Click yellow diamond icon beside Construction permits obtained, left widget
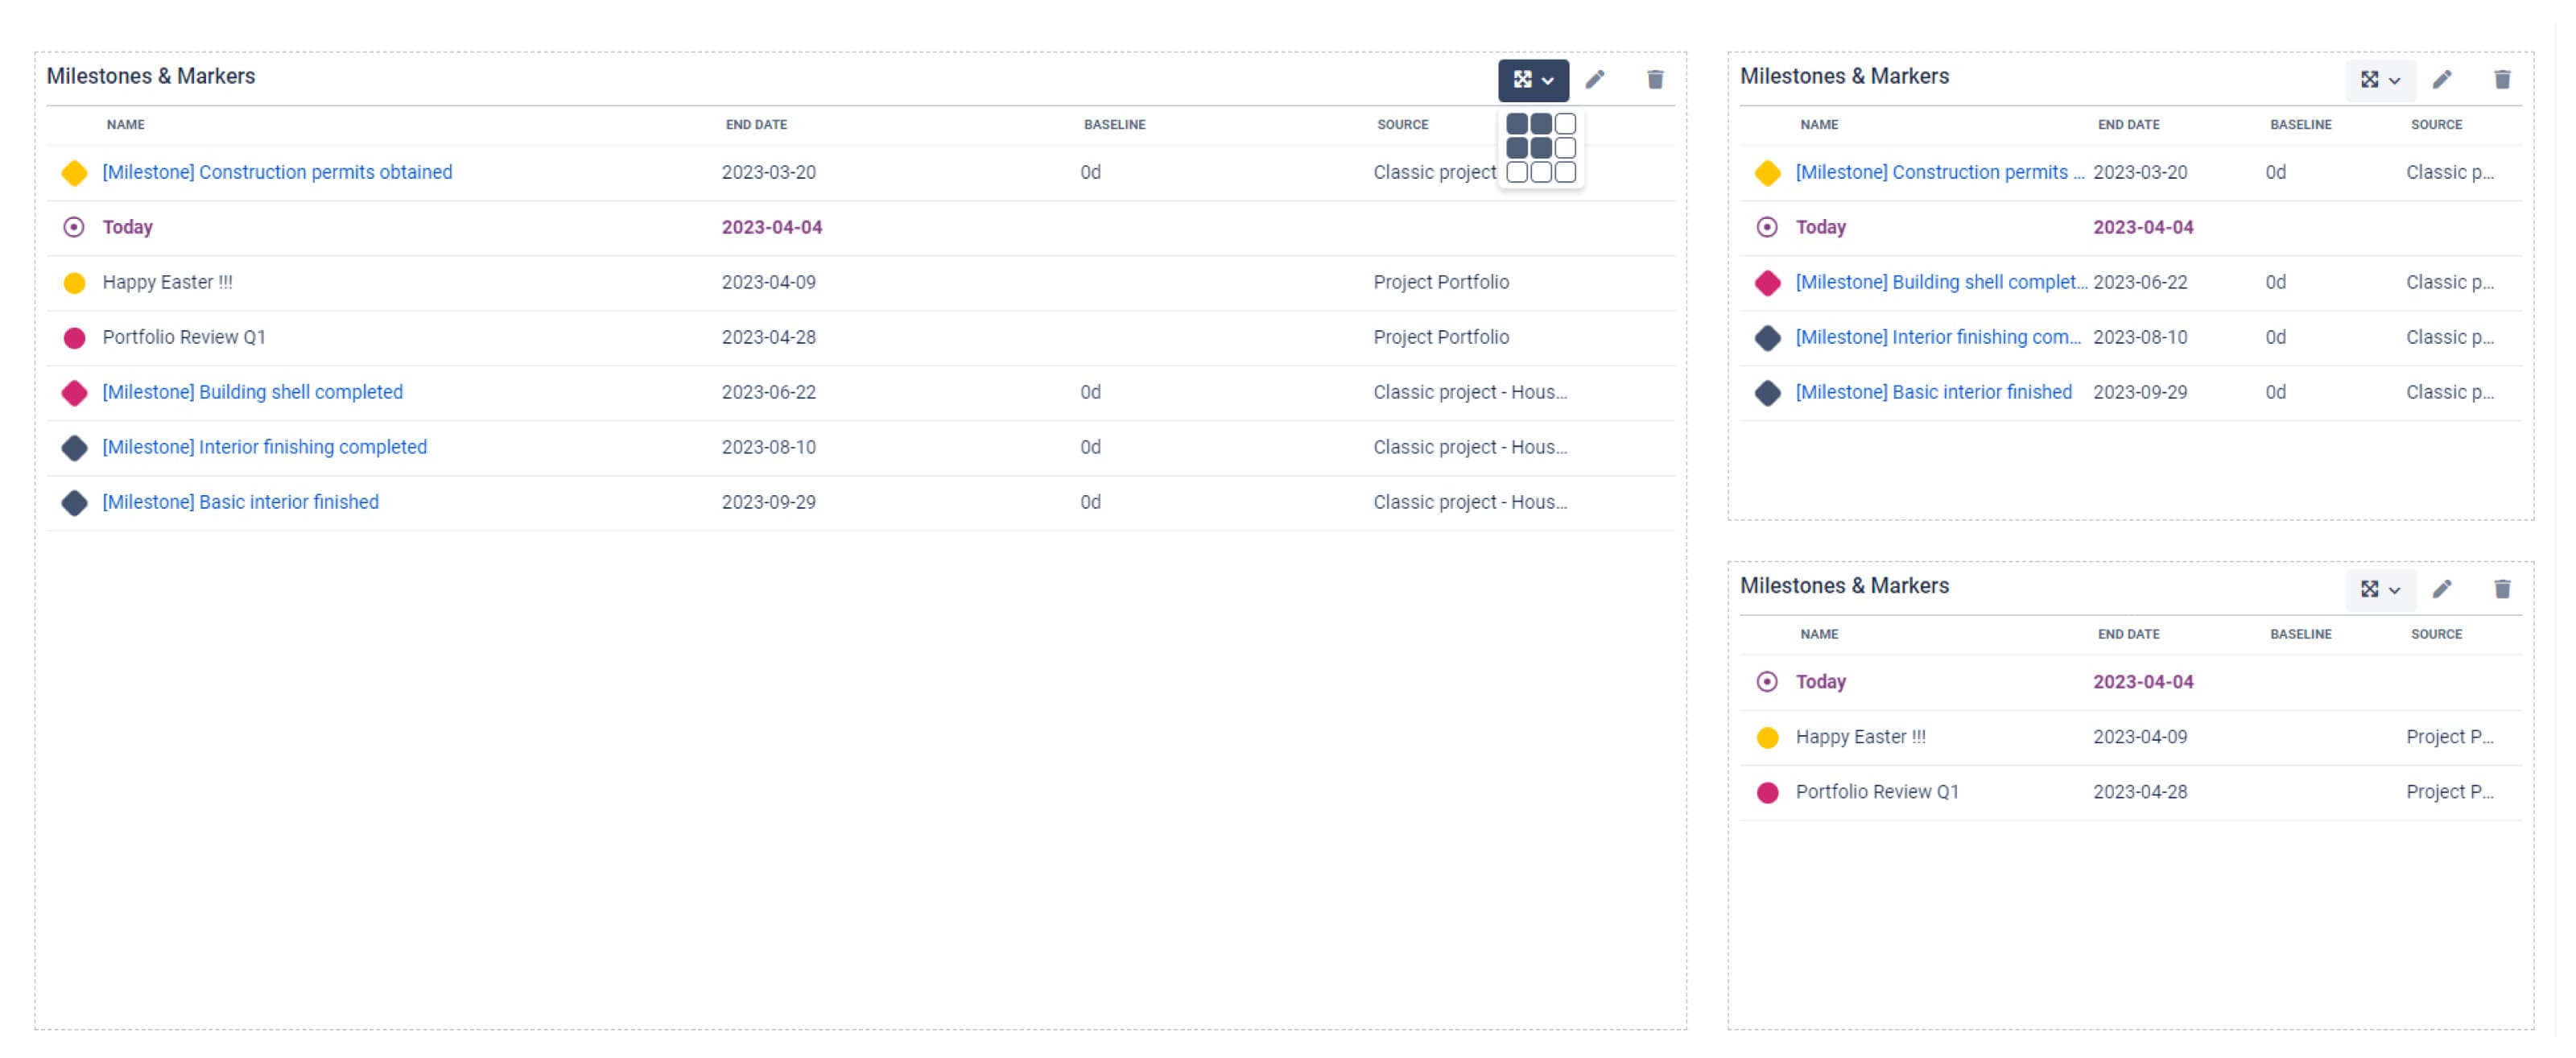The width and height of the screenshot is (2576, 1058). (74, 173)
